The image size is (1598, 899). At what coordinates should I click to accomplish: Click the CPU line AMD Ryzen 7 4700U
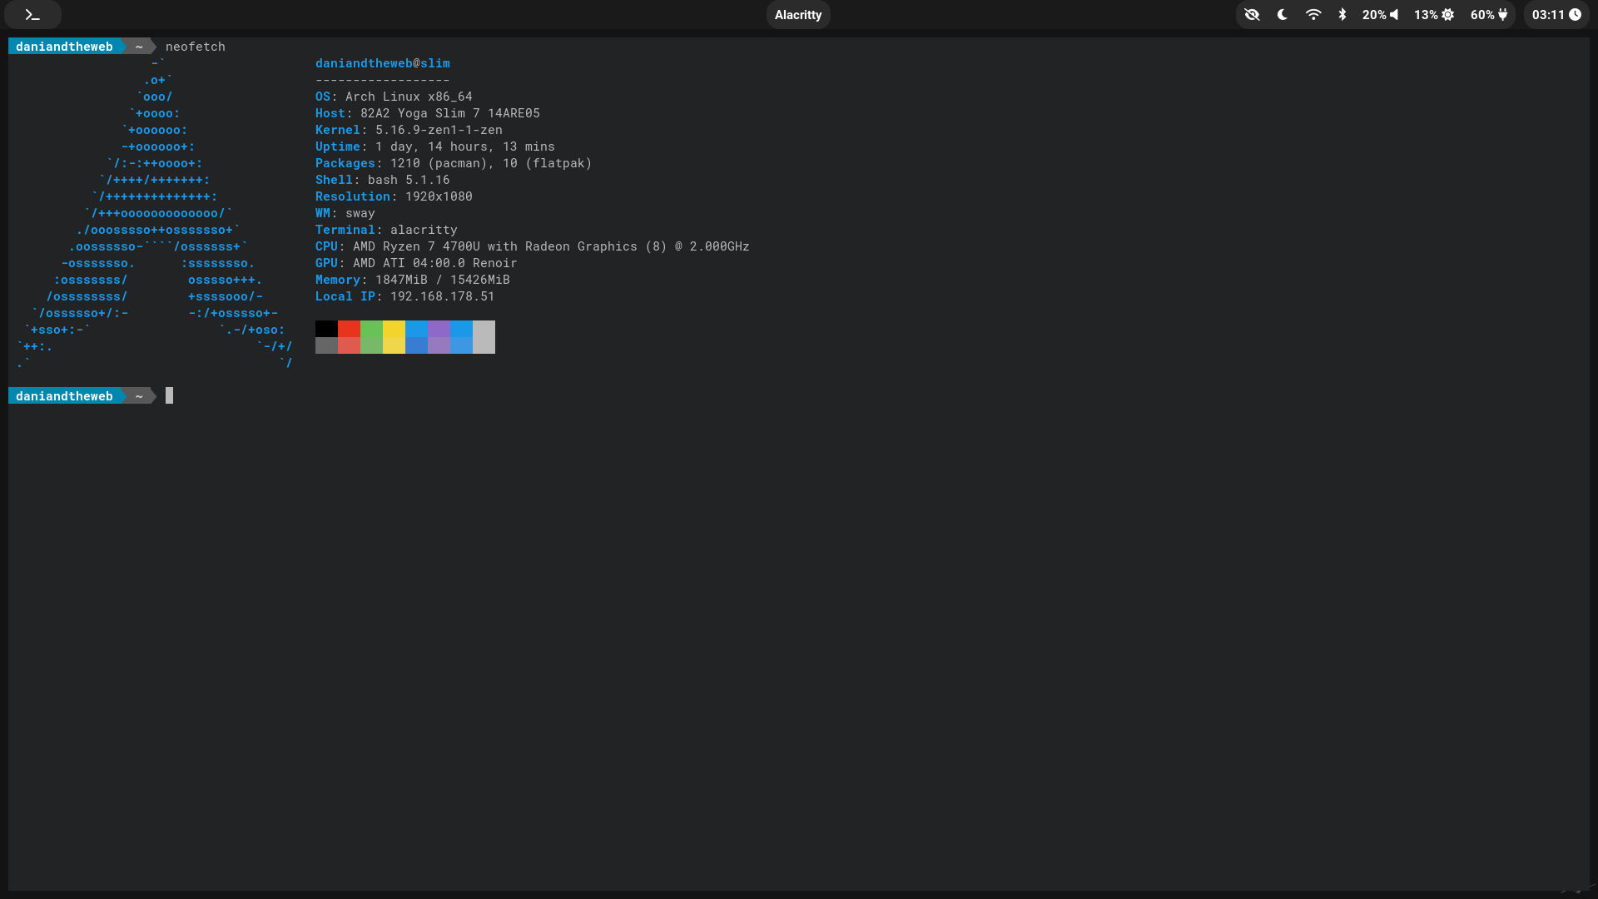coord(533,246)
